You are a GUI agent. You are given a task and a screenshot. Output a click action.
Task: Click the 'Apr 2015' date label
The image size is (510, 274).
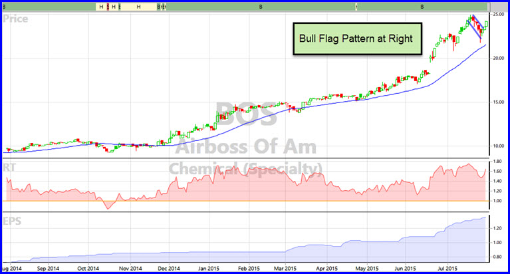coord(327,269)
